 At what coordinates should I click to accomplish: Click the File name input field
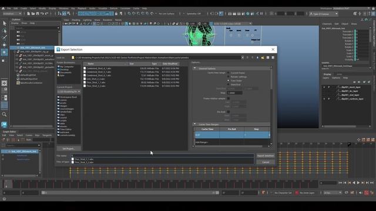click(162, 155)
